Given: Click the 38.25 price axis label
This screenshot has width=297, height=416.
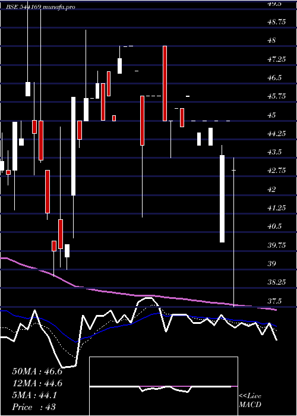Looking at the screenshot, I should tap(277, 282).
